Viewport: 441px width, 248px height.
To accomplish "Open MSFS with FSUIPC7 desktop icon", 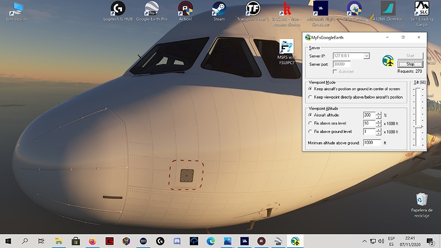I will 286,52.
